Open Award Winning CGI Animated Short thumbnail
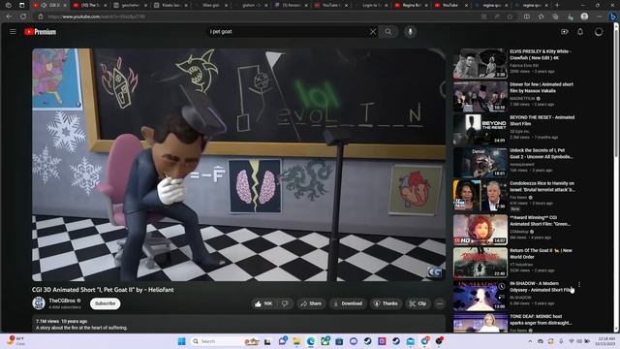This screenshot has height=349, width=620. click(x=480, y=230)
